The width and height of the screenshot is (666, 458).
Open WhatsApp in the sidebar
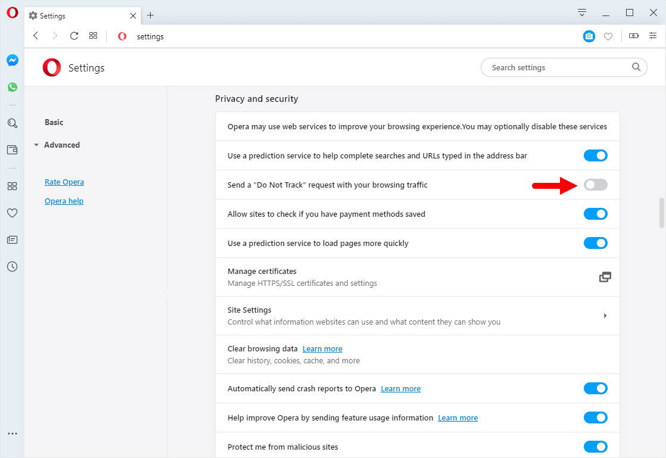tap(13, 87)
